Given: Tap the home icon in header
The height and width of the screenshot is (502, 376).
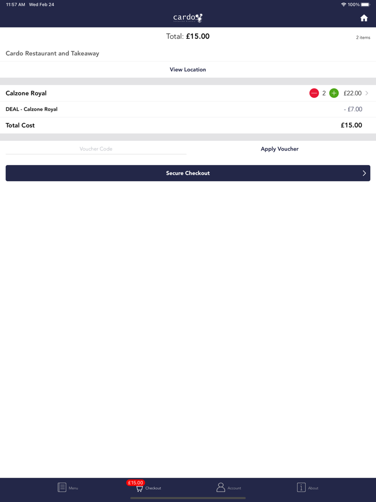Looking at the screenshot, I should 364,18.
